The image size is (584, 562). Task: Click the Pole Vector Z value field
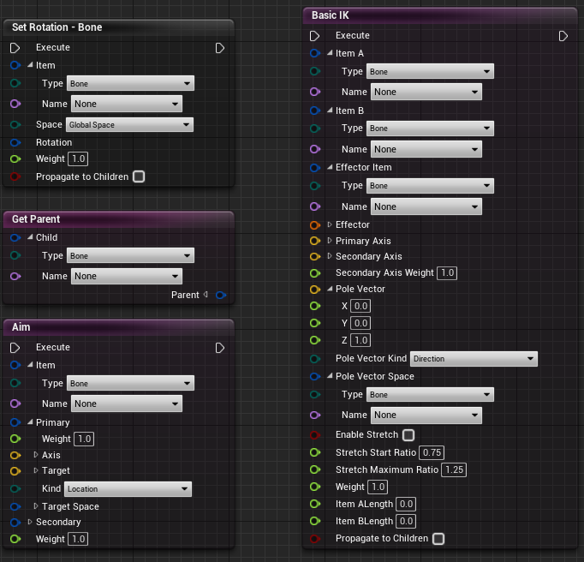click(x=361, y=340)
